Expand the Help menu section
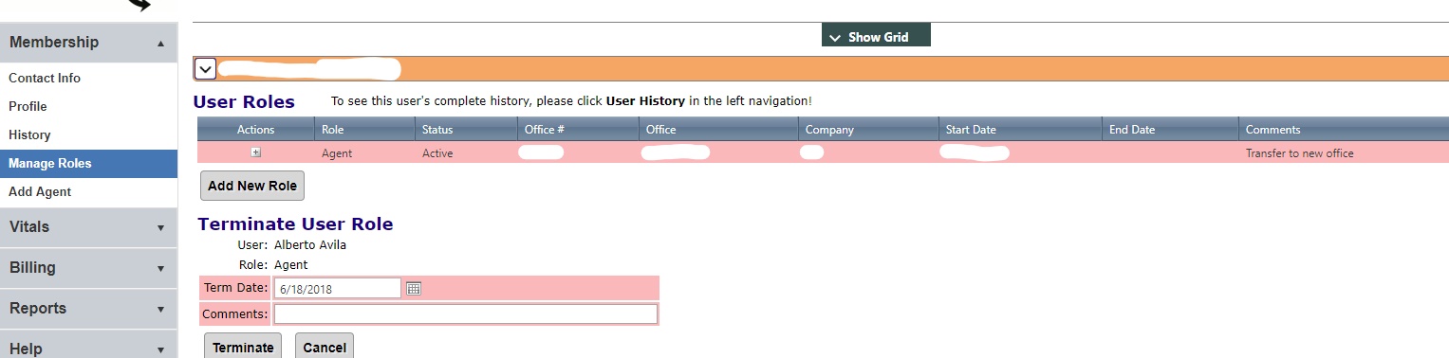 [x=88, y=348]
